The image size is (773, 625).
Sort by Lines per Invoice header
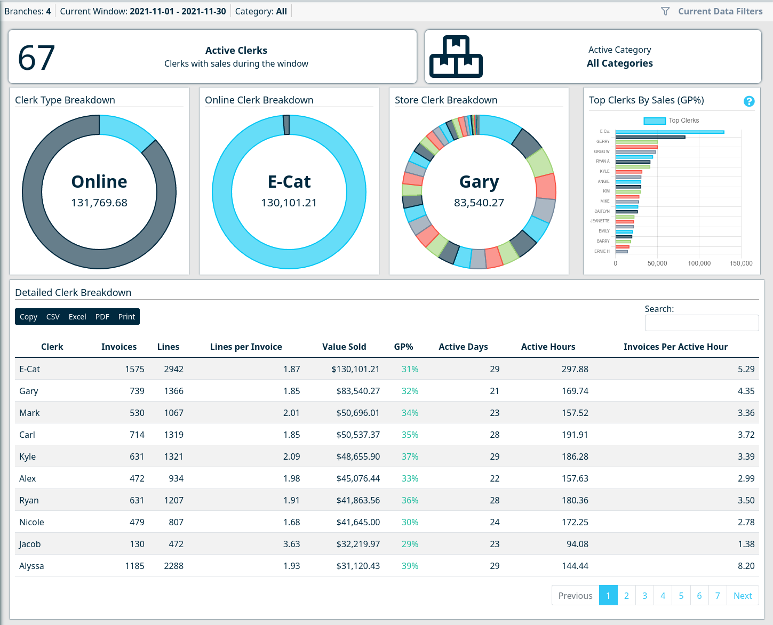pos(246,347)
